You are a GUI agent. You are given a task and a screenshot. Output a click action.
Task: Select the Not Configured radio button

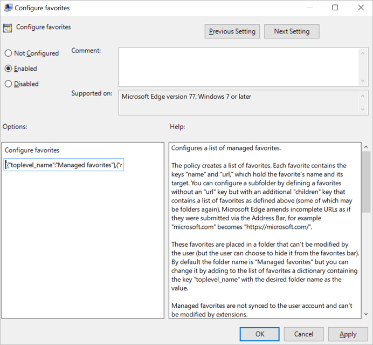(x=8, y=53)
